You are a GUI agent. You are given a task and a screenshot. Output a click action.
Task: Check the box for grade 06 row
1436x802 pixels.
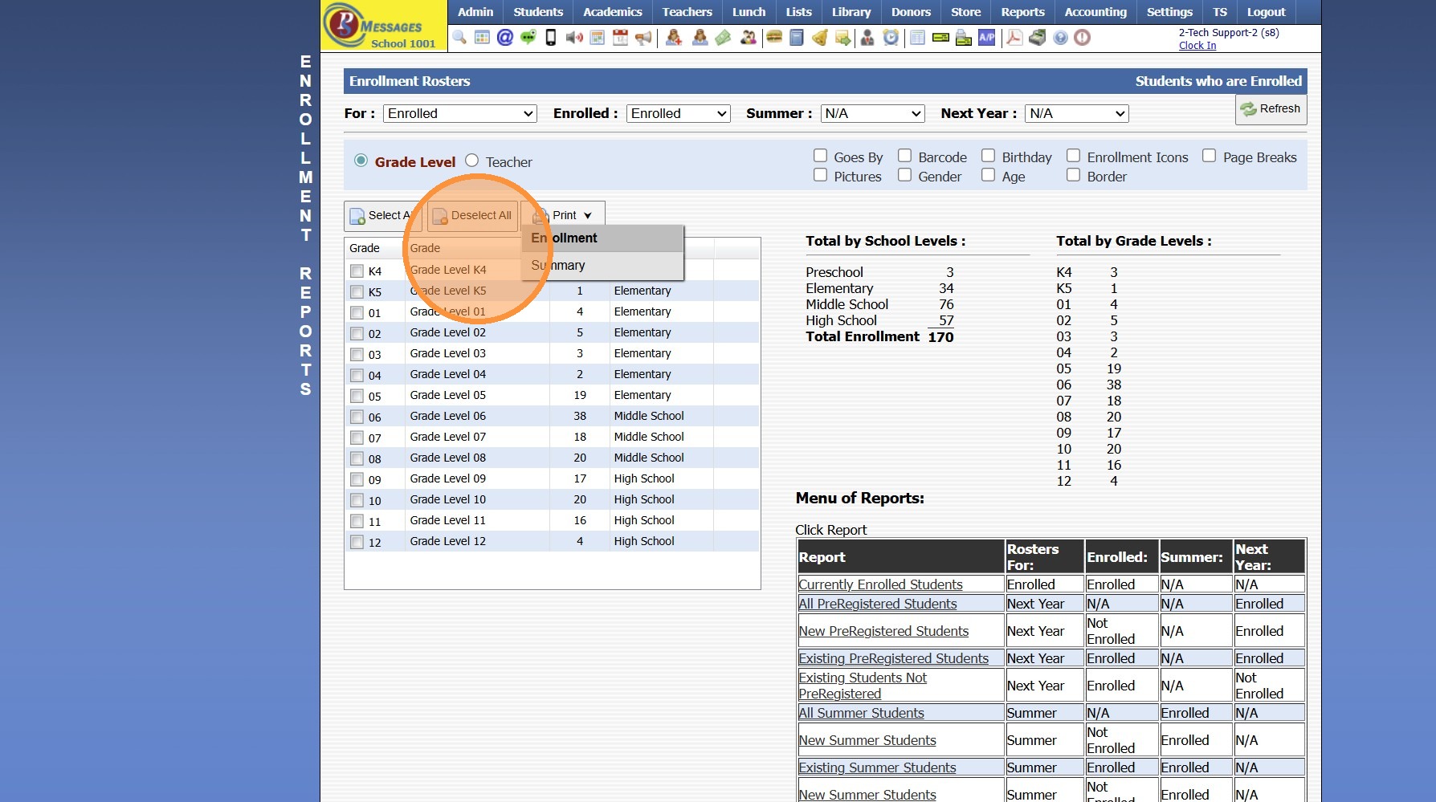pyautogui.click(x=357, y=417)
